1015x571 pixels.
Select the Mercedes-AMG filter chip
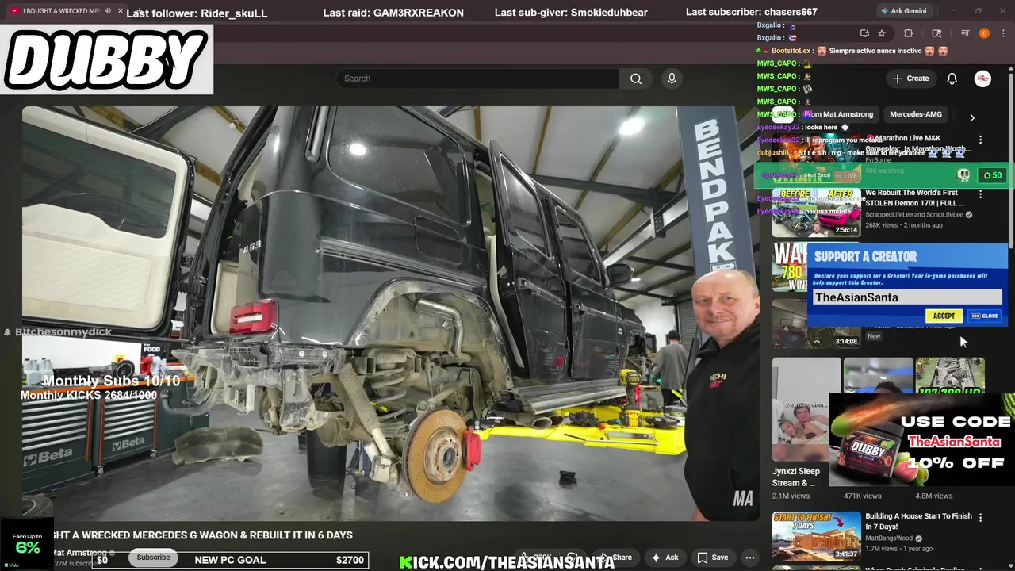pos(916,114)
